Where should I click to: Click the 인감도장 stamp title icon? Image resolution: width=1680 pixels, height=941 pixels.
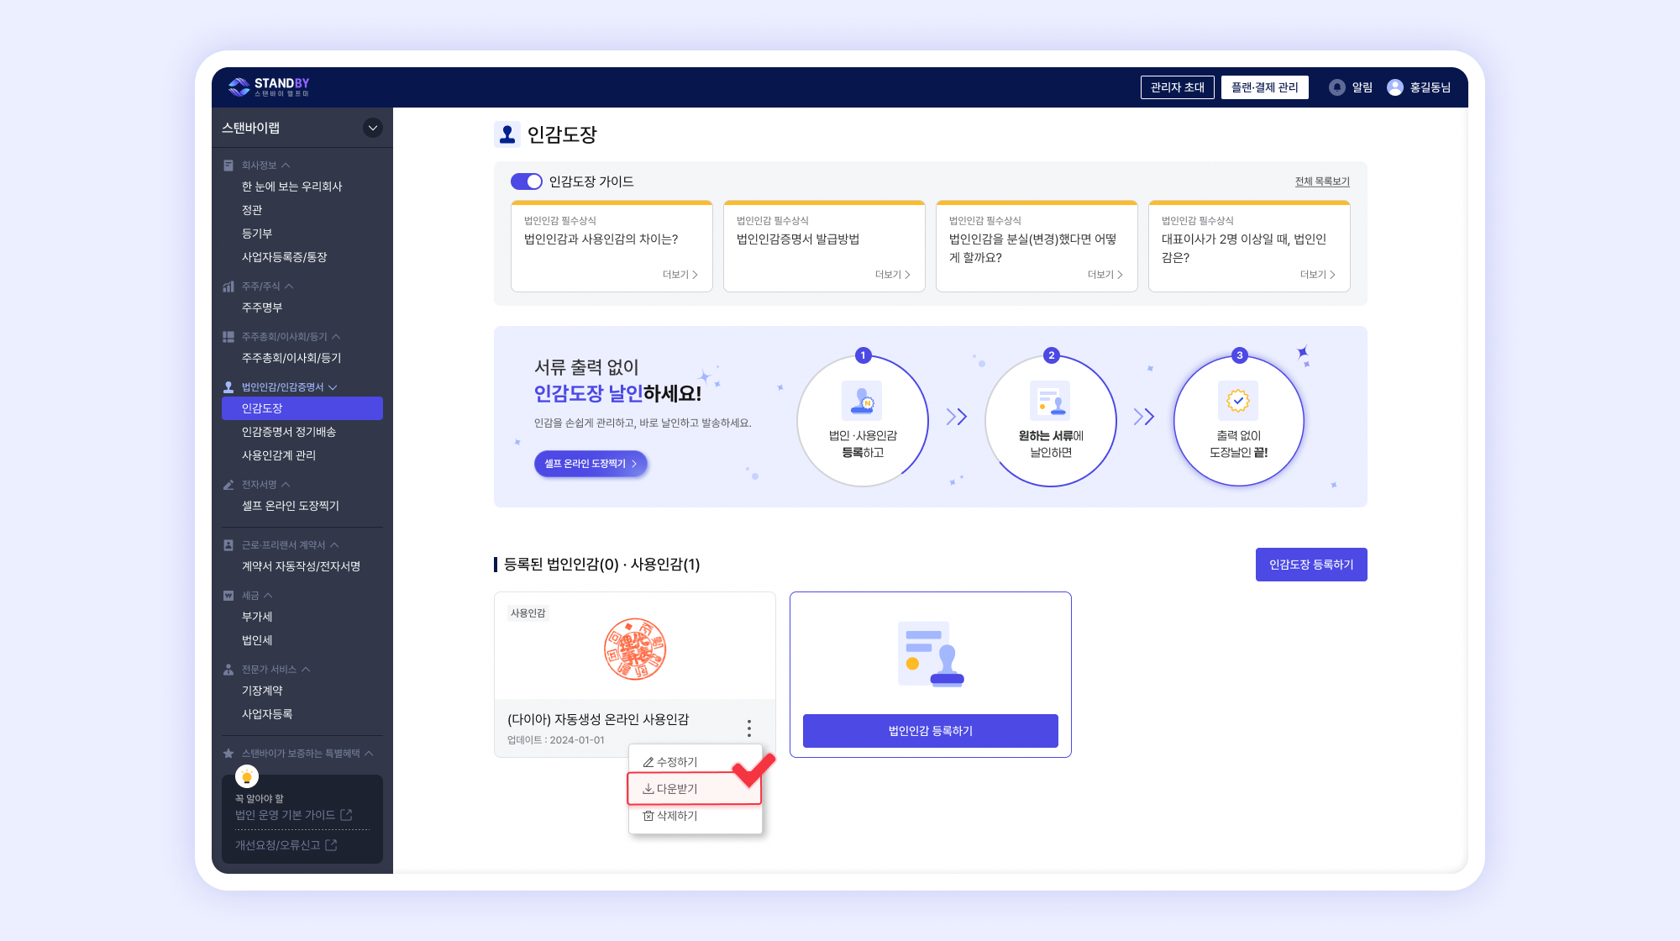pos(507,134)
